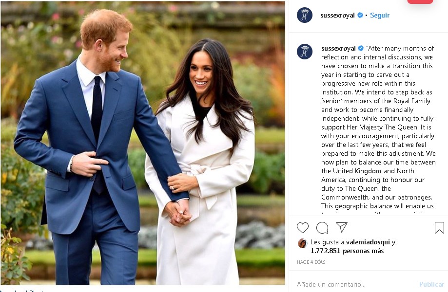Open the valemiadosqui profile link
Viewport: 448px width, 292px height.
(368, 242)
